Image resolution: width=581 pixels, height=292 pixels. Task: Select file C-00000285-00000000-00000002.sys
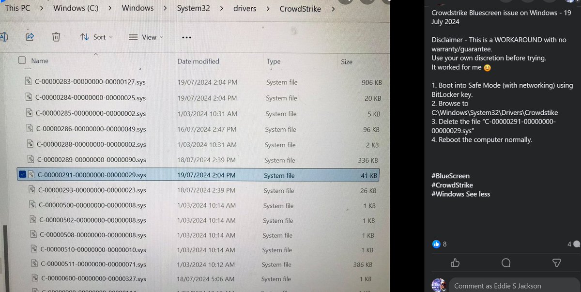click(x=91, y=114)
